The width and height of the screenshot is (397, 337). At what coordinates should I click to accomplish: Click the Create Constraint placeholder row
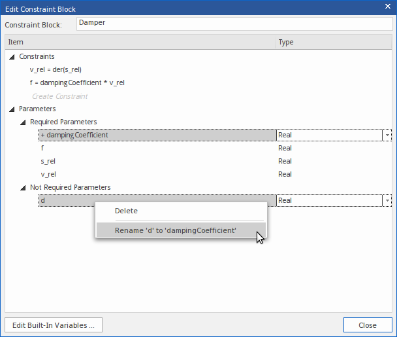59,96
